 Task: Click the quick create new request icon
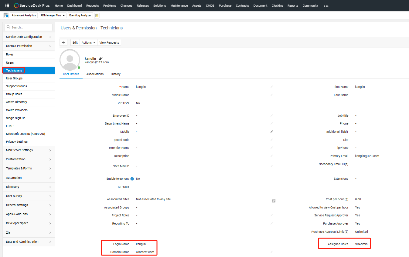[x=6, y=15]
